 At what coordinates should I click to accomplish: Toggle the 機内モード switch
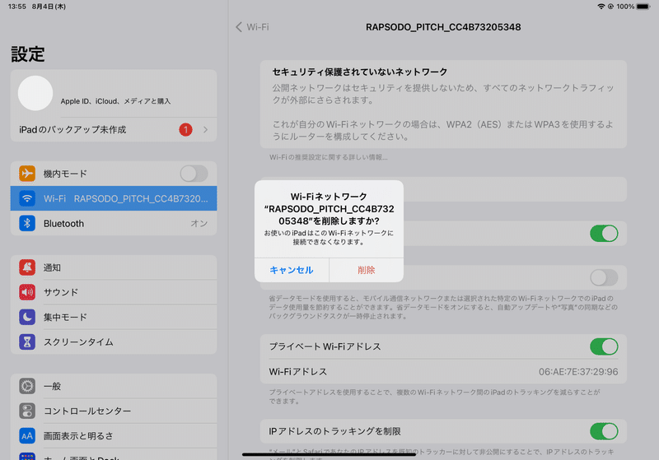click(194, 174)
